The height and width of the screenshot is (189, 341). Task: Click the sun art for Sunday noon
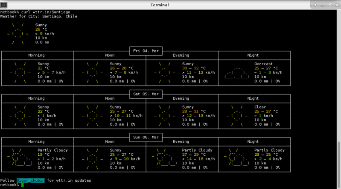coord(92,159)
